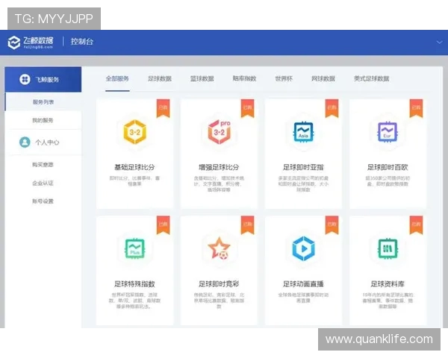Open the 基础足球比分 service title

(x=134, y=167)
